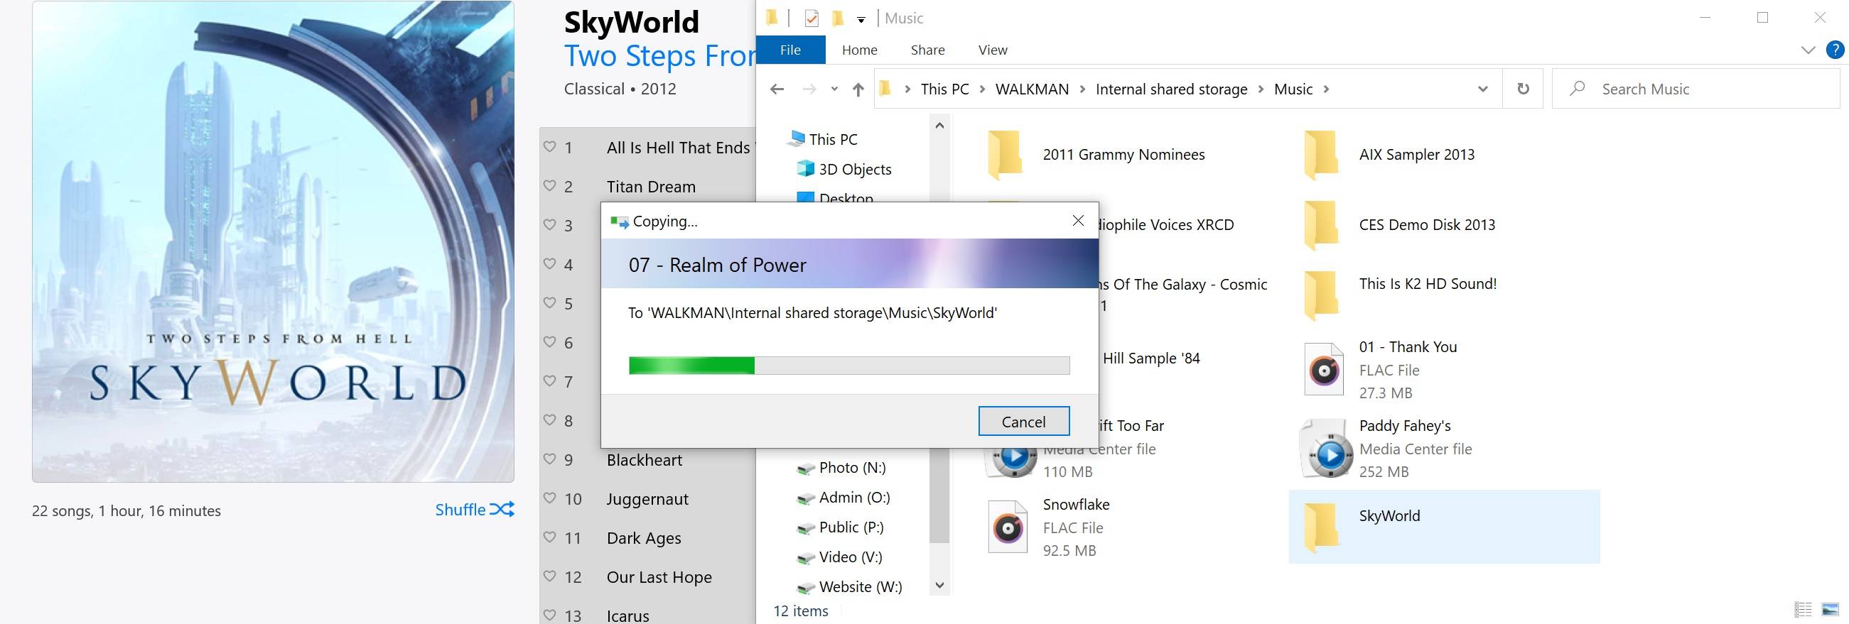Image resolution: width=1849 pixels, height=624 pixels.
Task: Toggle heart for Titan Dream track
Action: click(x=549, y=186)
